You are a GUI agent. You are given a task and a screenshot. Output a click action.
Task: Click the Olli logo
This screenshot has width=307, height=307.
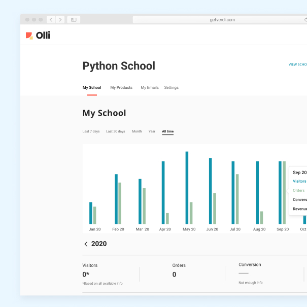click(38, 36)
